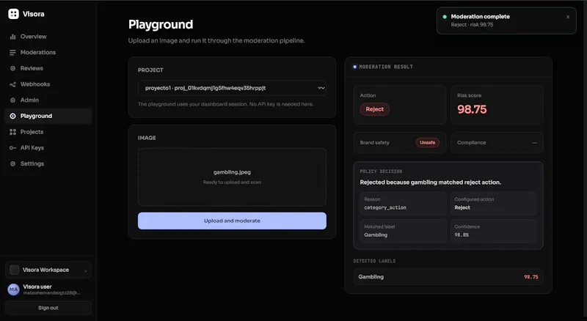
Task: Click the Gambling detected label row
Action: click(x=448, y=277)
